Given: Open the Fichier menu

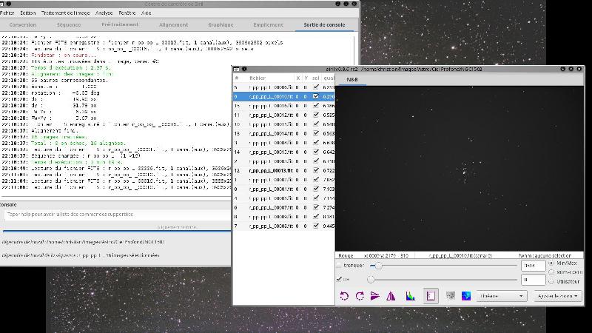Looking at the screenshot, I should click(x=7, y=13).
